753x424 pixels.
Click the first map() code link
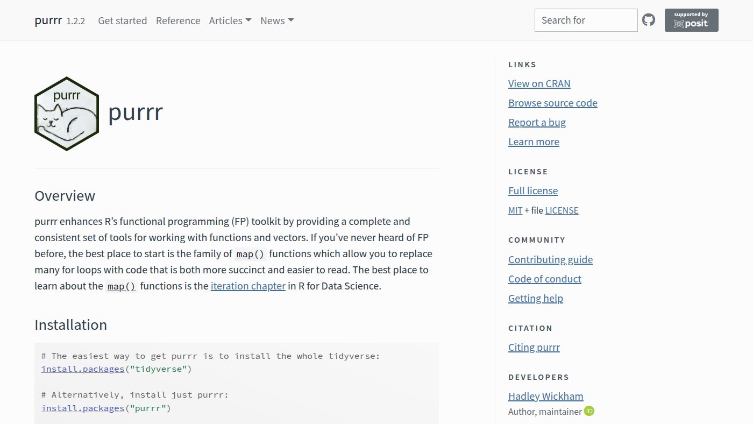pyautogui.click(x=251, y=254)
